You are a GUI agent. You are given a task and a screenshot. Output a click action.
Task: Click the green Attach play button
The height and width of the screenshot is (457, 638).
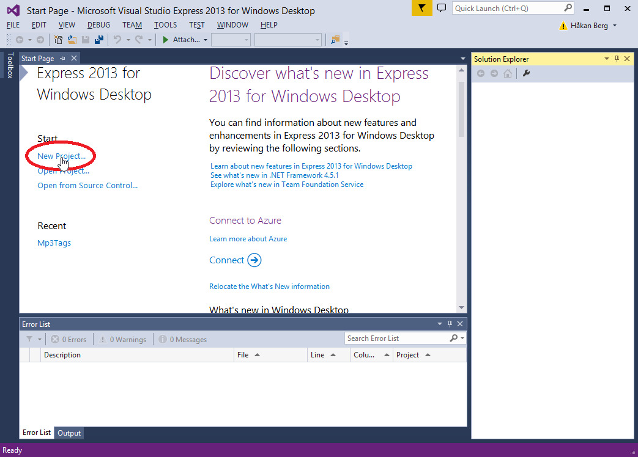tap(166, 40)
